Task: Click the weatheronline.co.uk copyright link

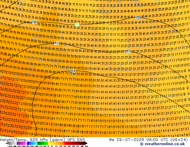Action: pos(162,144)
